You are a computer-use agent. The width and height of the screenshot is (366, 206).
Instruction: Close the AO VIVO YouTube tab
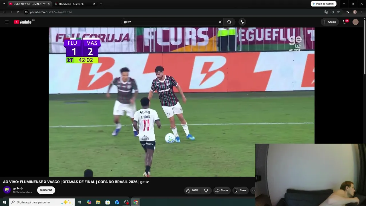pos(49,4)
